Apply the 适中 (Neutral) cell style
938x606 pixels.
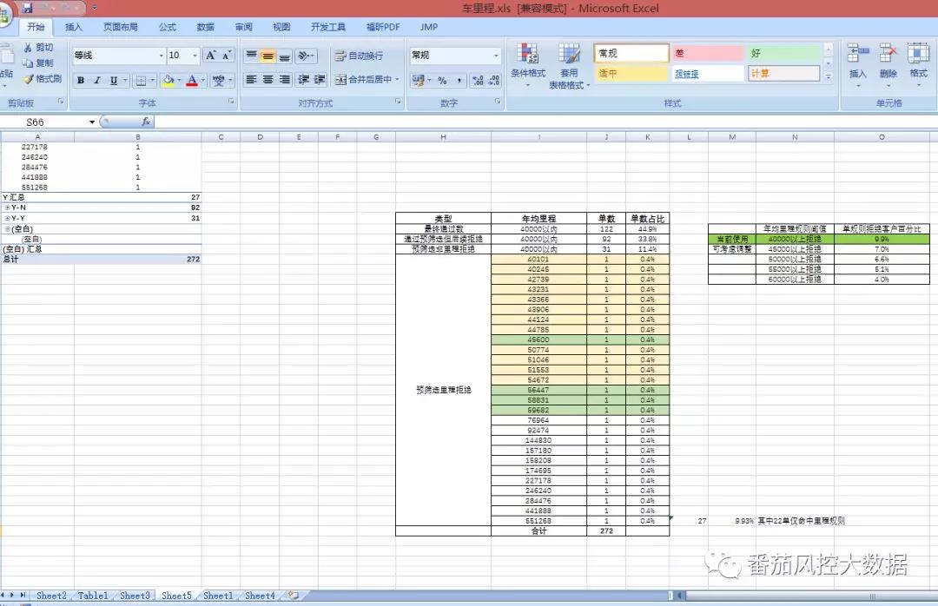pyautogui.click(x=631, y=74)
